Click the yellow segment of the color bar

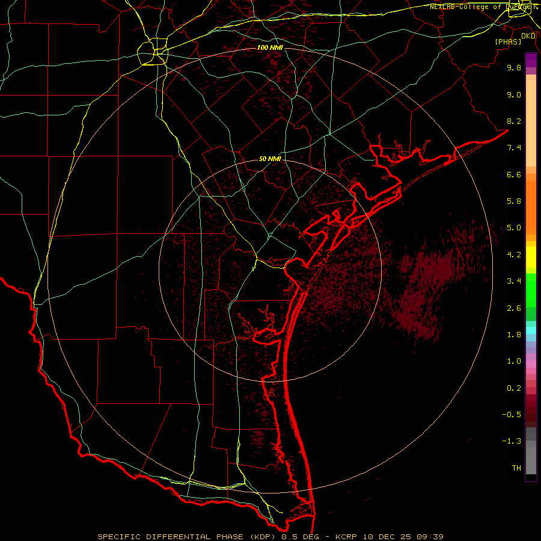531,257
